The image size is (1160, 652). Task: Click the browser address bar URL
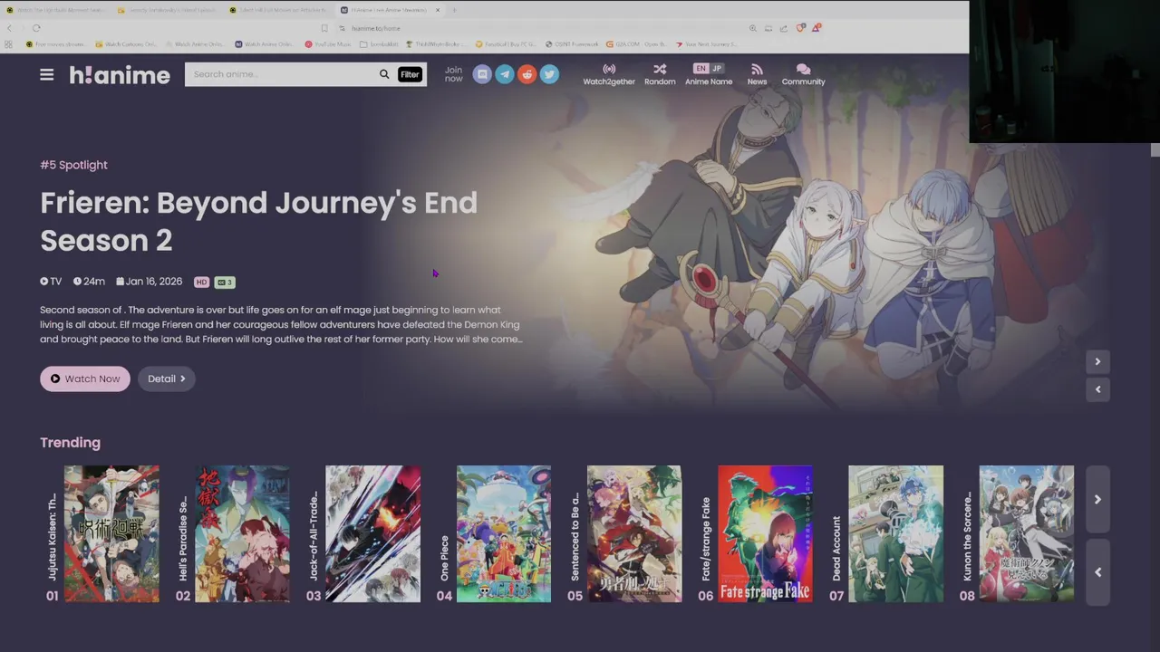click(x=375, y=28)
